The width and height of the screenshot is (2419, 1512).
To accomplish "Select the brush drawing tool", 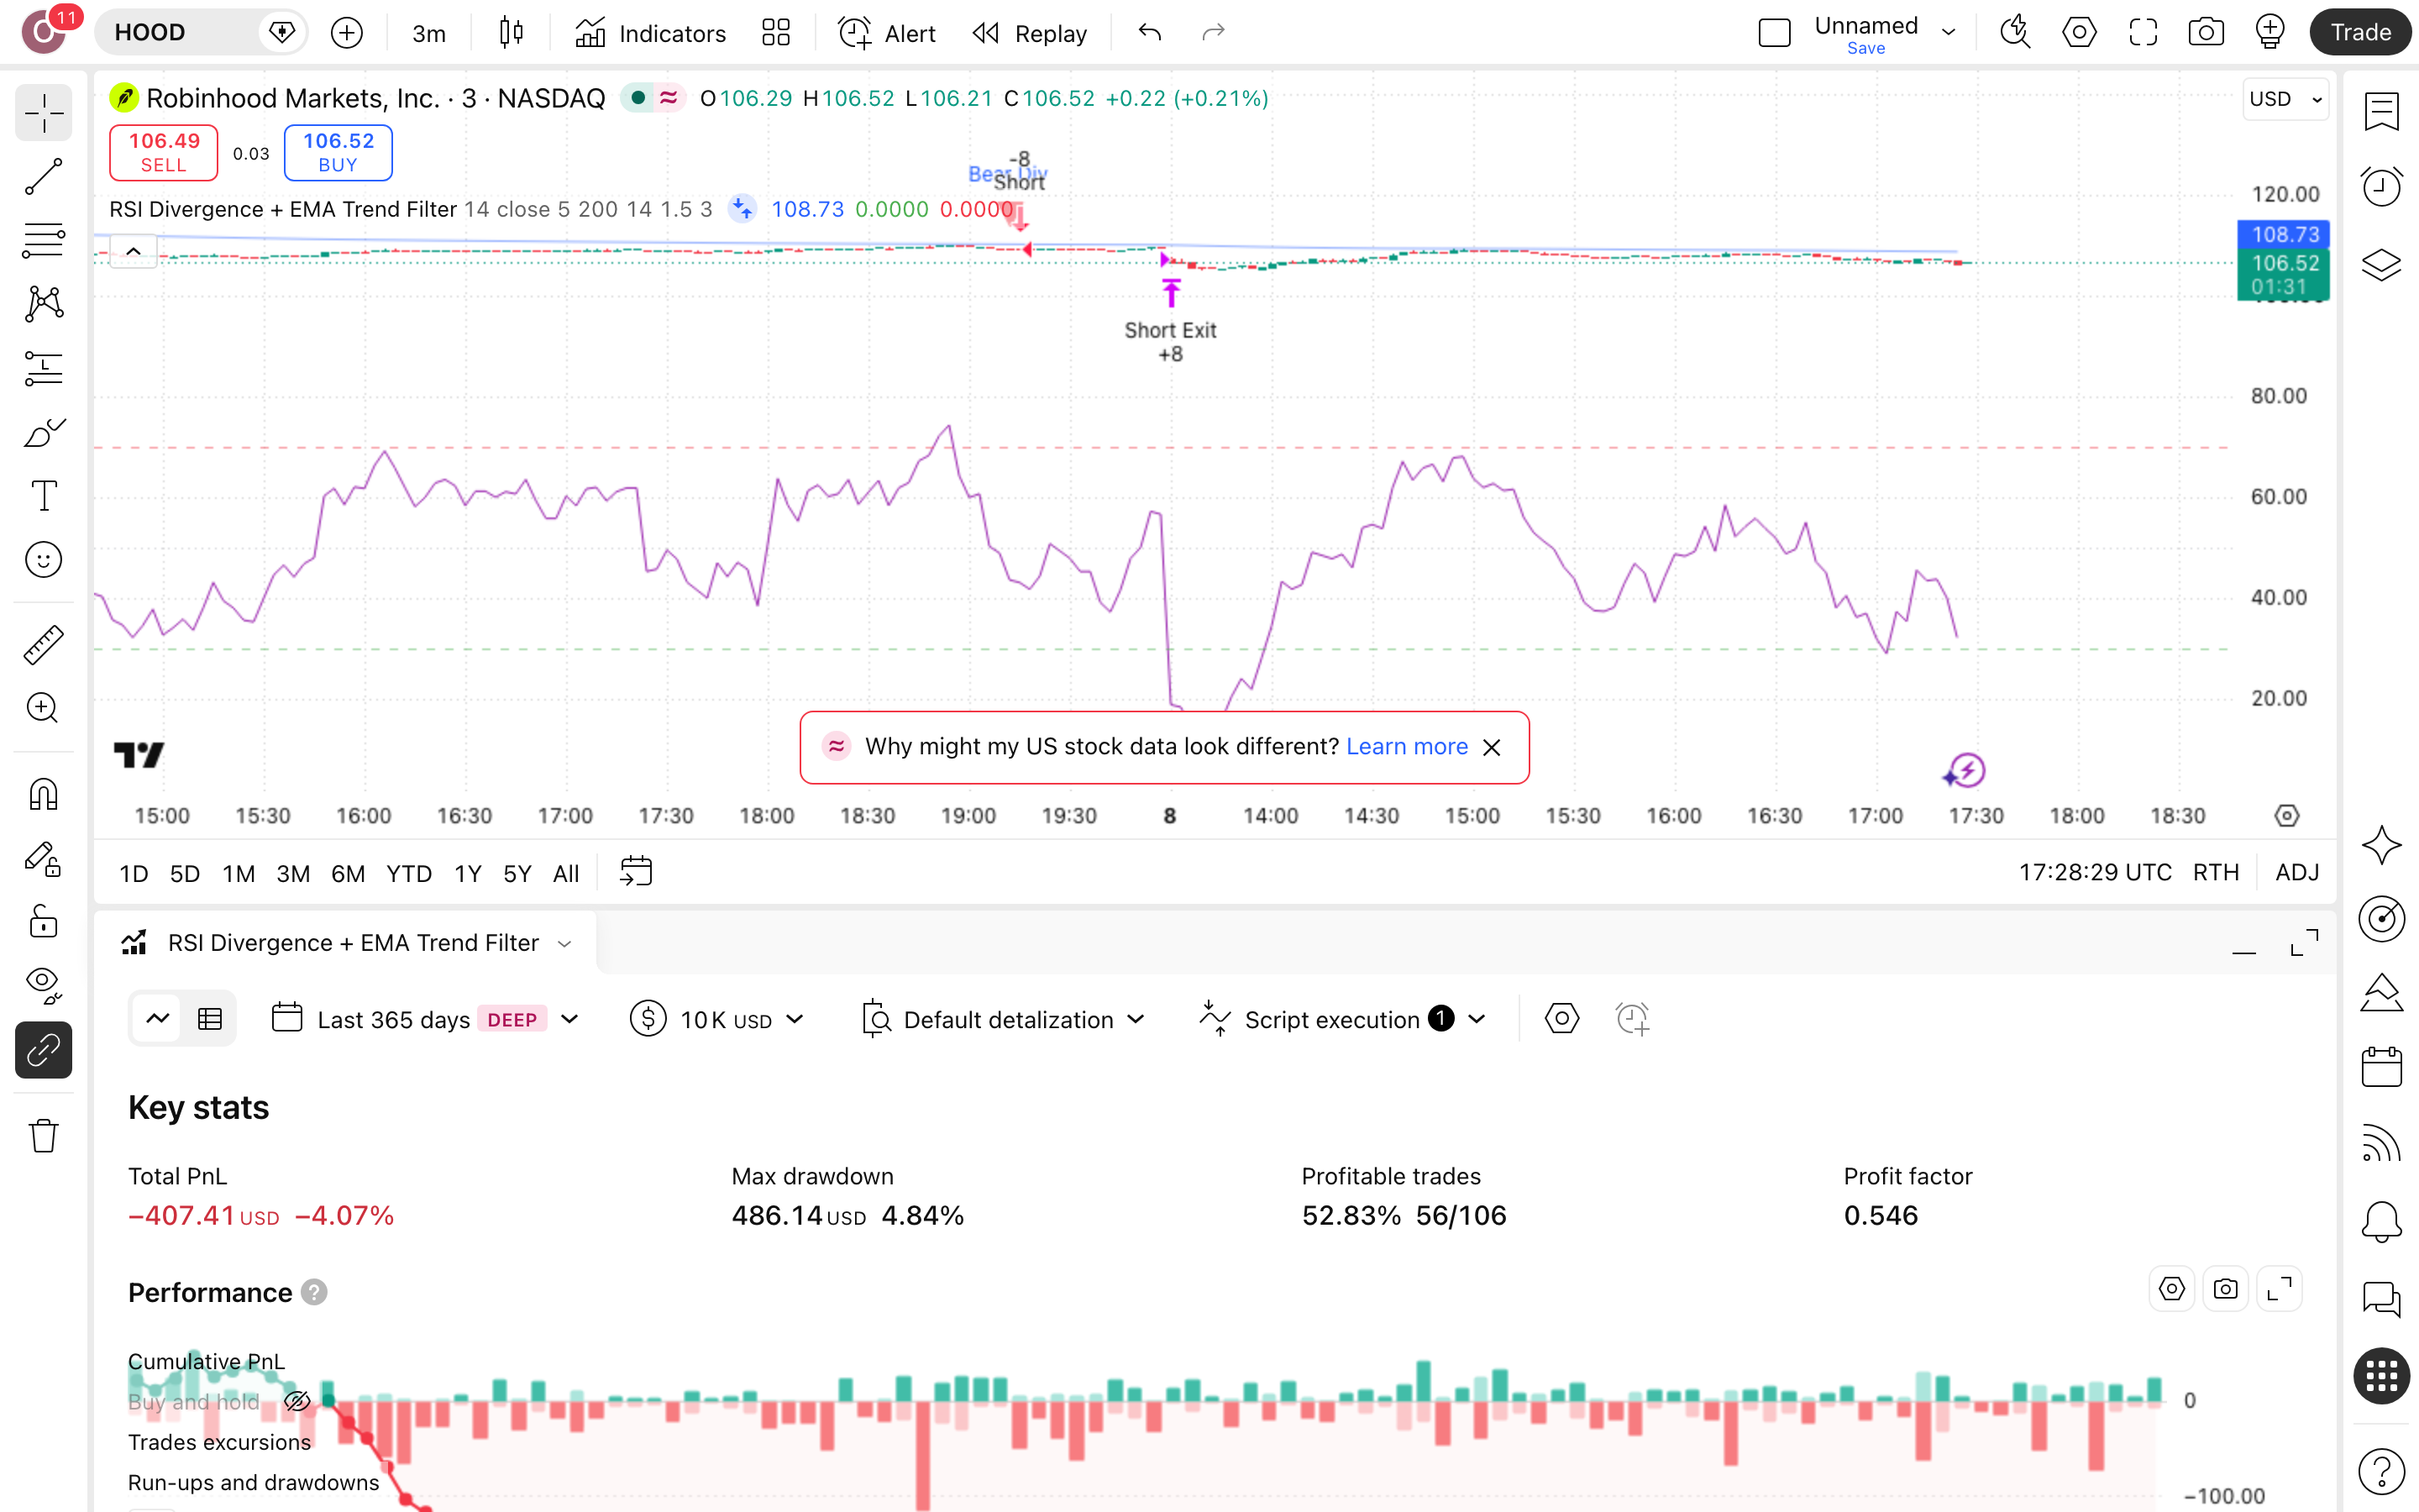I will point(43,432).
